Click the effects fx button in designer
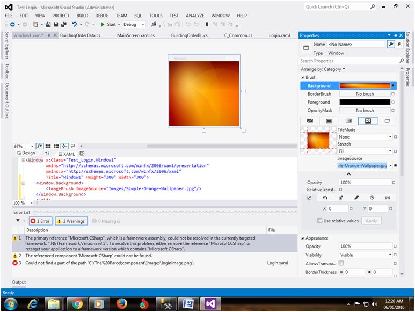 point(39,146)
